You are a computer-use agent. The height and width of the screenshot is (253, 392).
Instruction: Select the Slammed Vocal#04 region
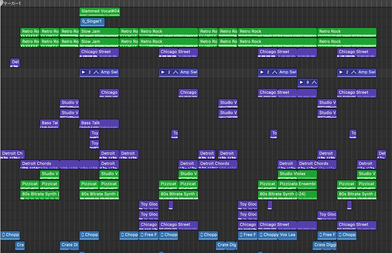click(100, 12)
